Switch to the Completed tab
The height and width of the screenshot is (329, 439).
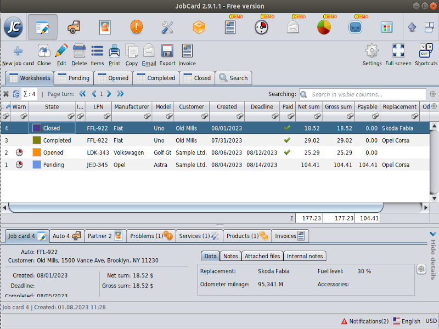156,78
